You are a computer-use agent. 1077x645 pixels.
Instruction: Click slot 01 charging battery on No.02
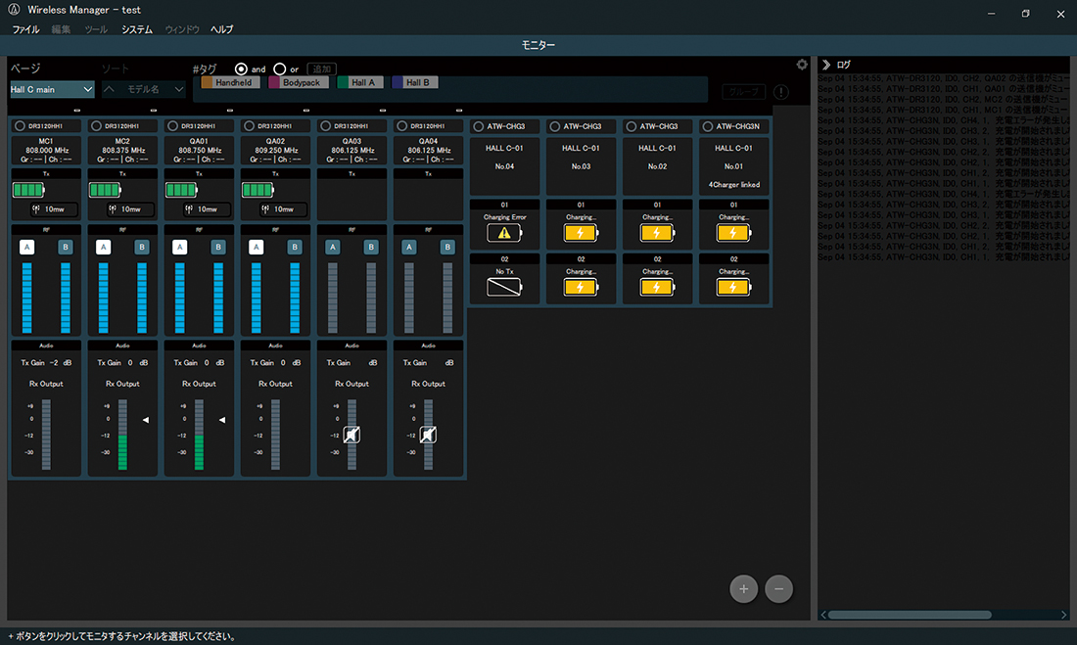point(657,233)
